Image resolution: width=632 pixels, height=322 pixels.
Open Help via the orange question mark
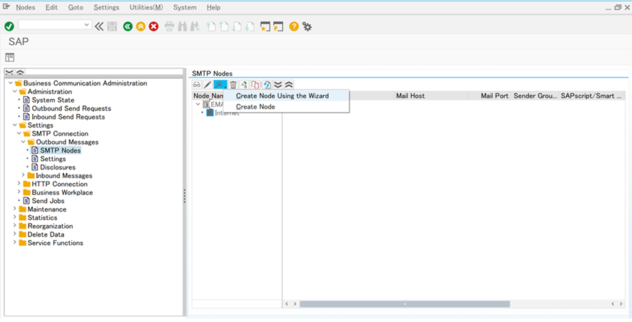click(294, 26)
